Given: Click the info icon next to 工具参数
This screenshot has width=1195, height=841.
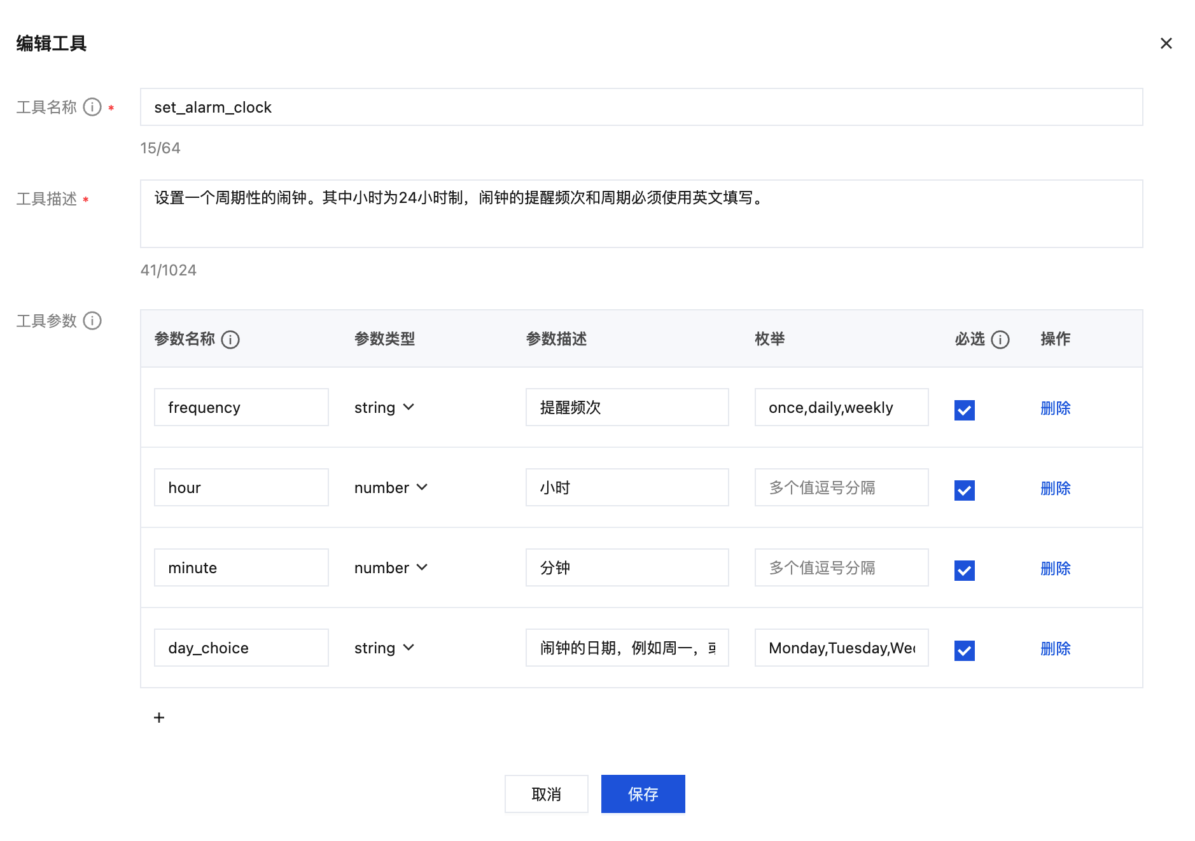Looking at the screenshot, I should click(92, 321).
